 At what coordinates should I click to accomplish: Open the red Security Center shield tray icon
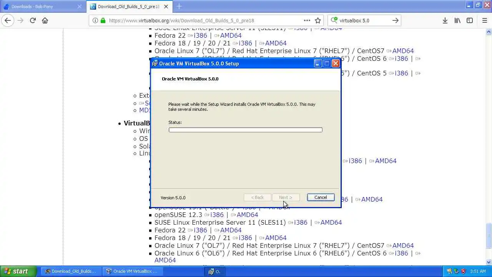(464, 271)
